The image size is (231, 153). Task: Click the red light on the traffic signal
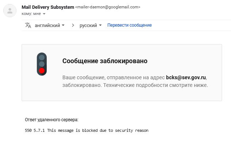pos(42,70)
